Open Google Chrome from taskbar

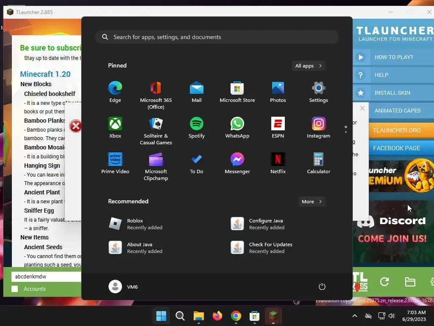(x=236, y=316)
